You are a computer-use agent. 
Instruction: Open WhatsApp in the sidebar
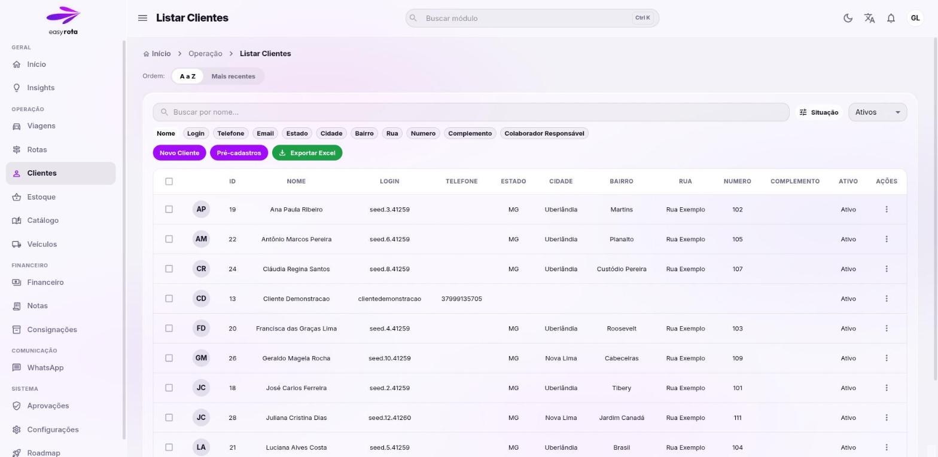pos(60,368)
